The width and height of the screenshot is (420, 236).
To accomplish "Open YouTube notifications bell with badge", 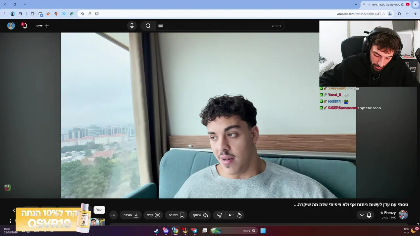I will point(24,26).
